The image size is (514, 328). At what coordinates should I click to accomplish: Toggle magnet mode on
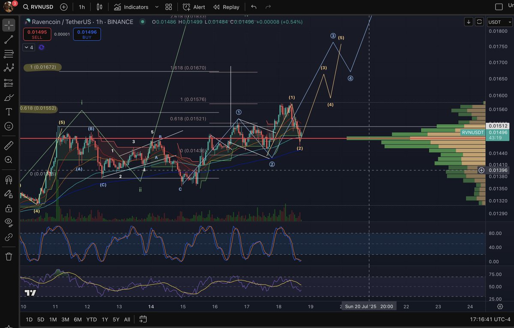[9, 179]
